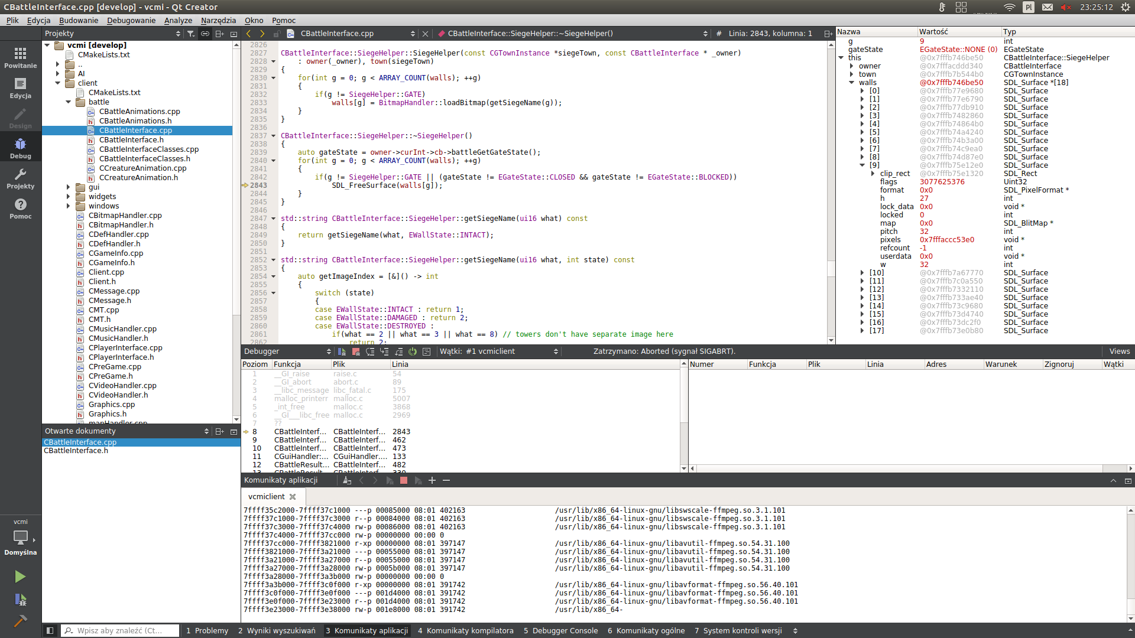
Task: Click the project tree filter funnel icon
Action: click(191, 34)
